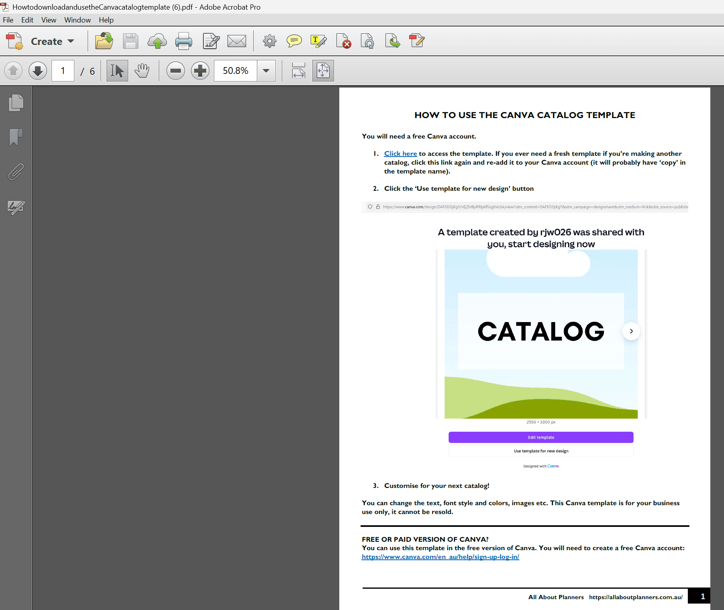This screenshot has width=724, height=610.
Task: Open the Bookmarks panel
Action: [16, 137]
